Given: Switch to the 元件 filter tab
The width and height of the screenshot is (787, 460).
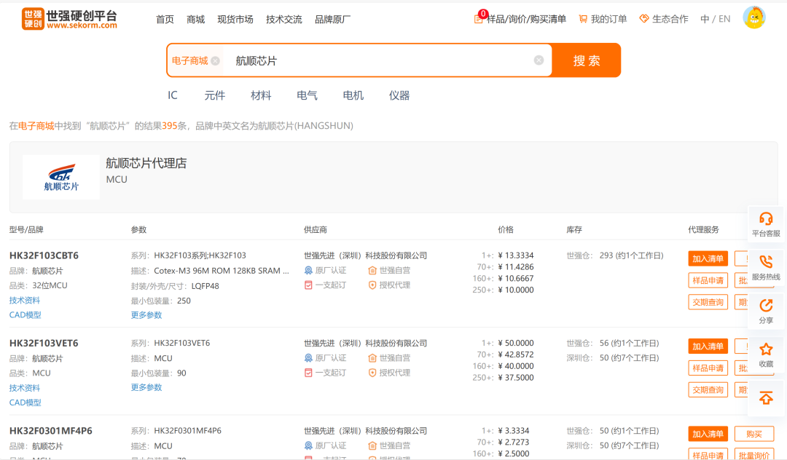Looking at the screenshot, I should [215, 95].
